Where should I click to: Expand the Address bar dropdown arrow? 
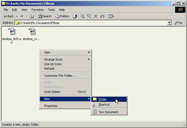click(x=169, y=23)
